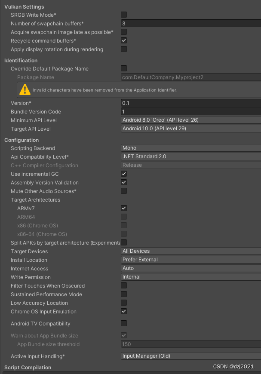Enable Mute Other Audio Sources
This screenshot has width=261, height=374.
(124, 191)
